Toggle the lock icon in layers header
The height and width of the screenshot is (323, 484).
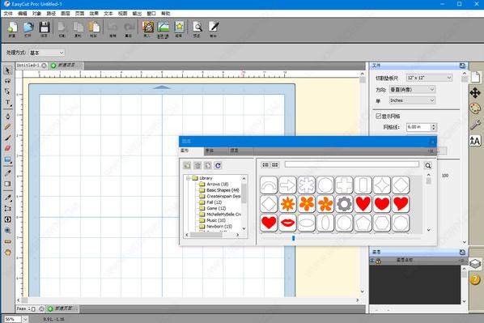pos(379,261)
